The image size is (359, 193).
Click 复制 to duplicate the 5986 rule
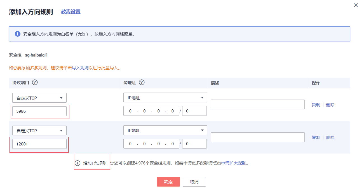pyautogui.click(x=316, y=104)
